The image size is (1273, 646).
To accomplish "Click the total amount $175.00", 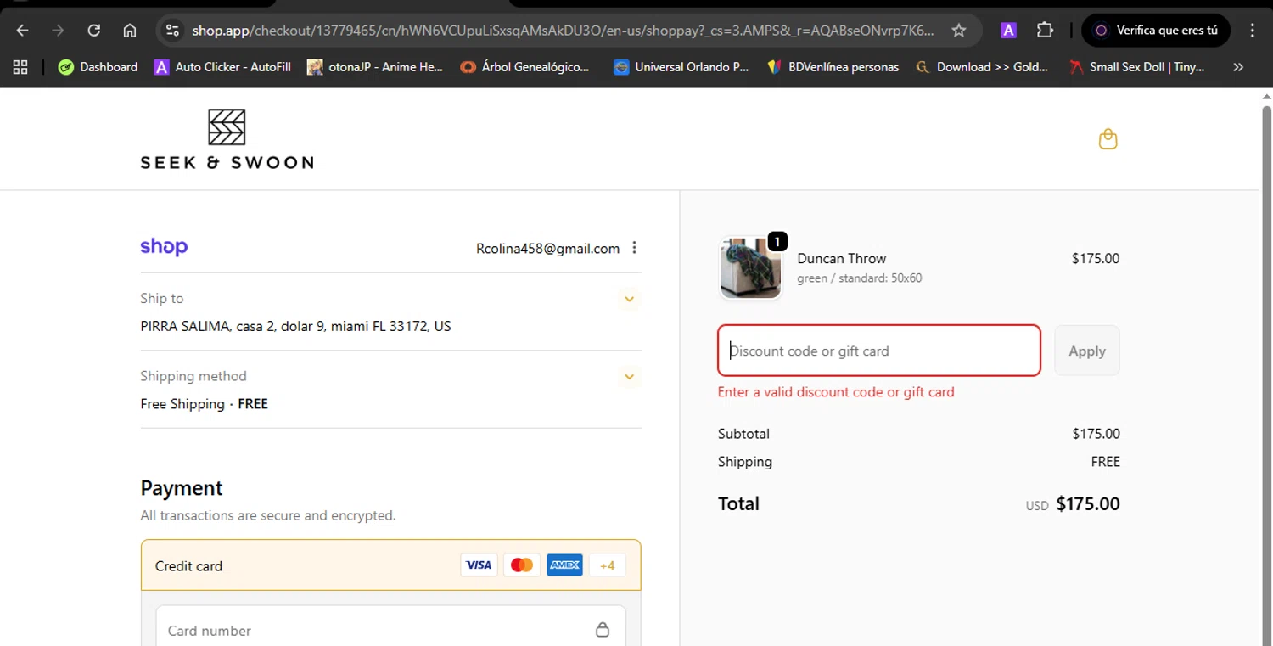I will click(x=1088, y=504).
